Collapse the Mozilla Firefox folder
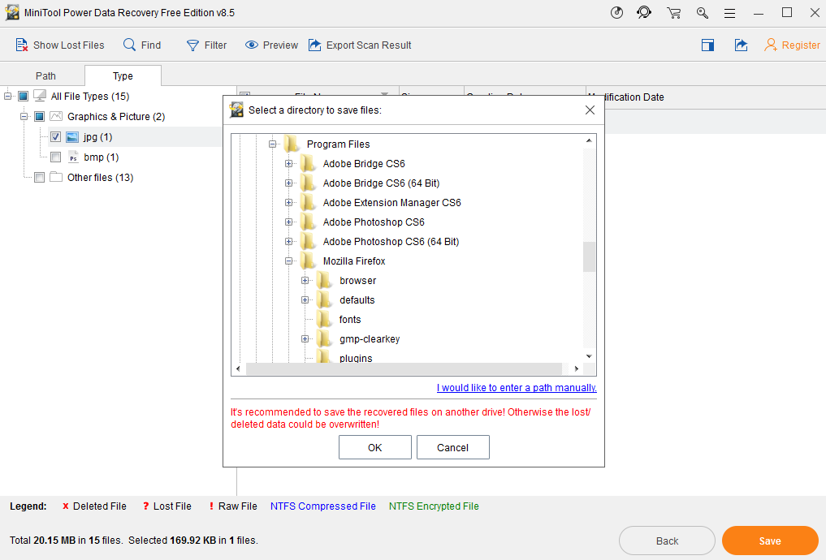Image resolution: width=826 pixels, height=560 pixels. (288, 261)
